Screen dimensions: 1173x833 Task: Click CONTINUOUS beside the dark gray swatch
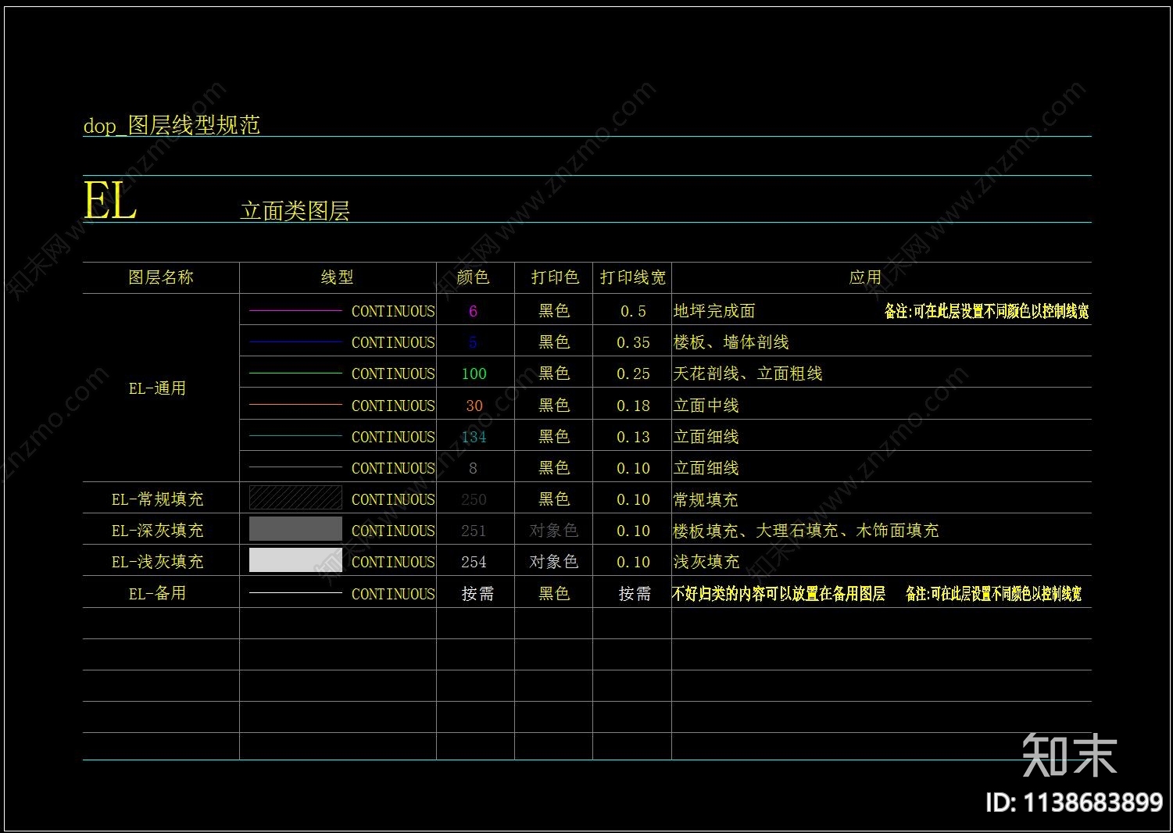coord(393,531)
